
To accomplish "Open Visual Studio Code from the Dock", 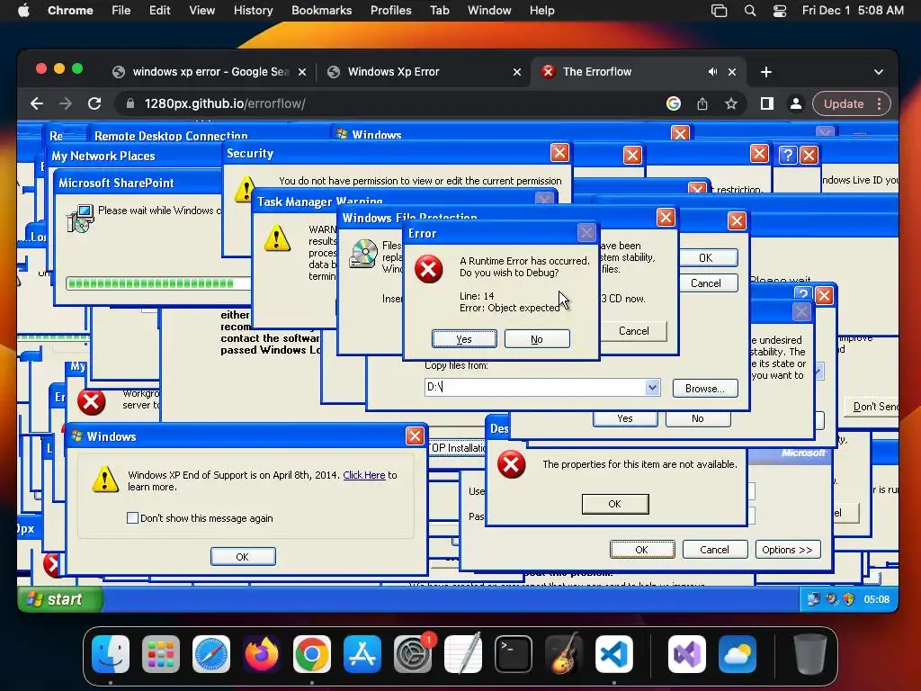I will tap(613, 654).
